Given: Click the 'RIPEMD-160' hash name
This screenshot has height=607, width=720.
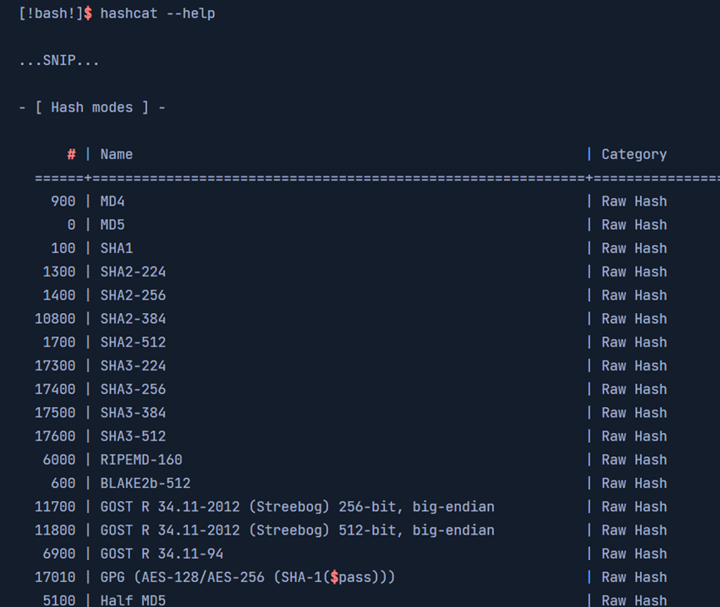Looking at the screenshot, I should pos(142,460).
